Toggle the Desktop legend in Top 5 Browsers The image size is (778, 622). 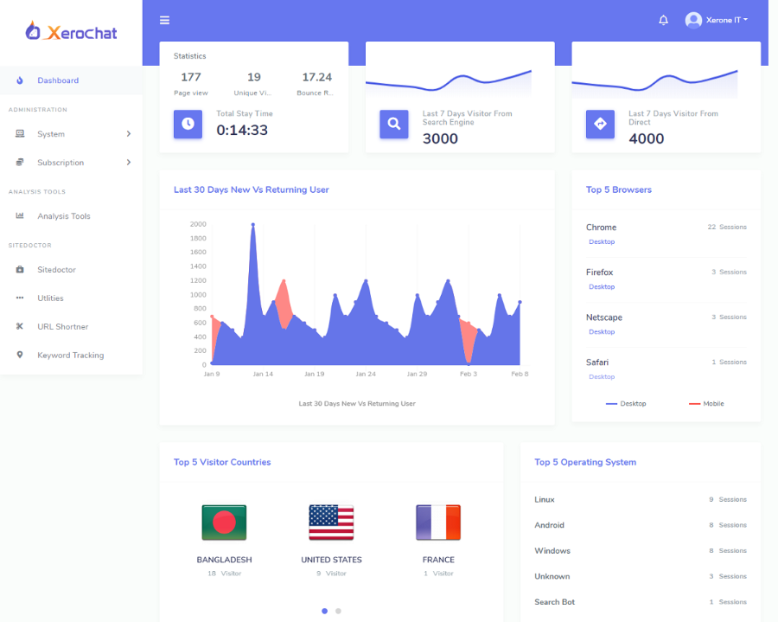click(626, 404)
